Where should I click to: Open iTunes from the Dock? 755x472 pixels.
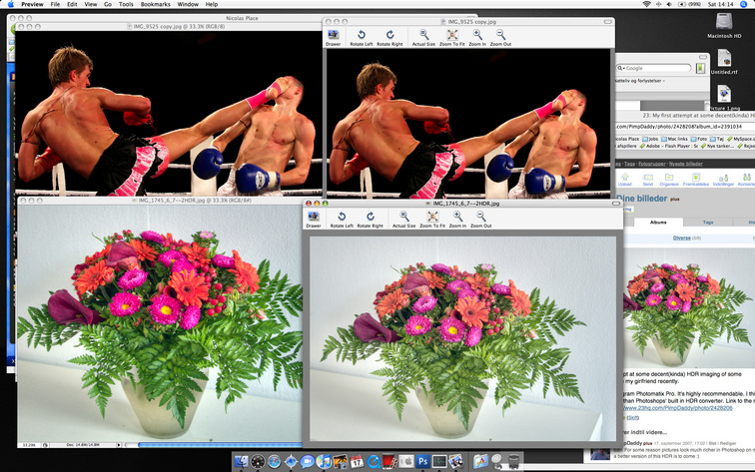[x=324, y=461]
